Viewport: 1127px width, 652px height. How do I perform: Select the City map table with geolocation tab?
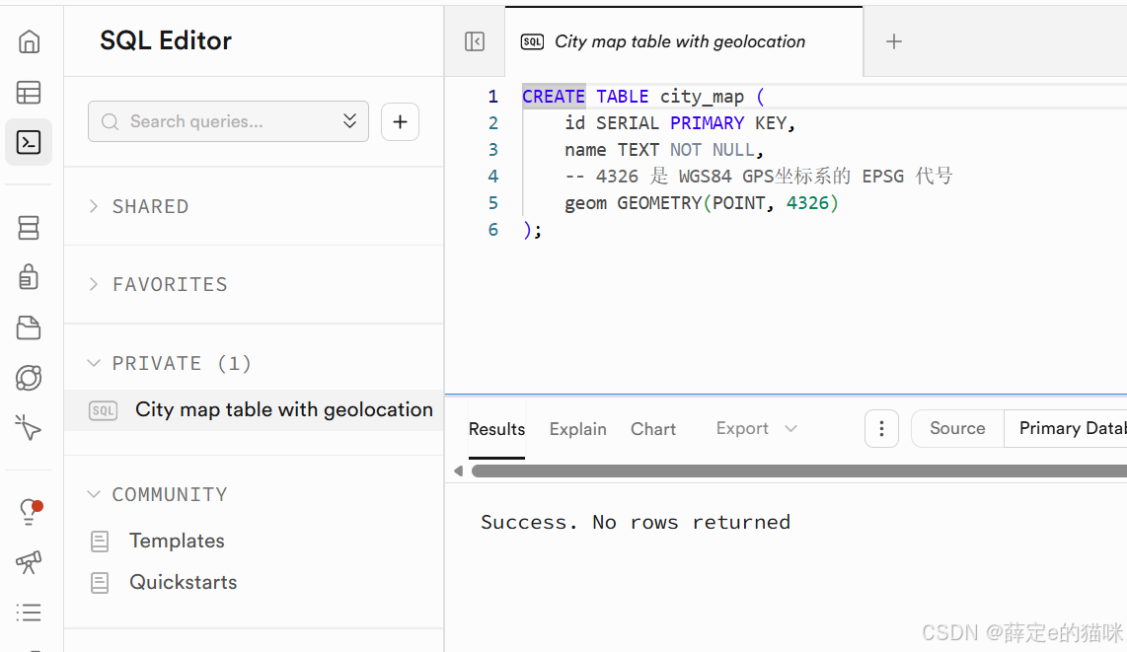pyautogui.click(x=684, y=41)
